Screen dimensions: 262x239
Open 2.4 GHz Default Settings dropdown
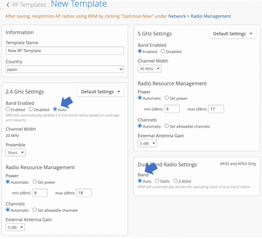click(100, 92)
